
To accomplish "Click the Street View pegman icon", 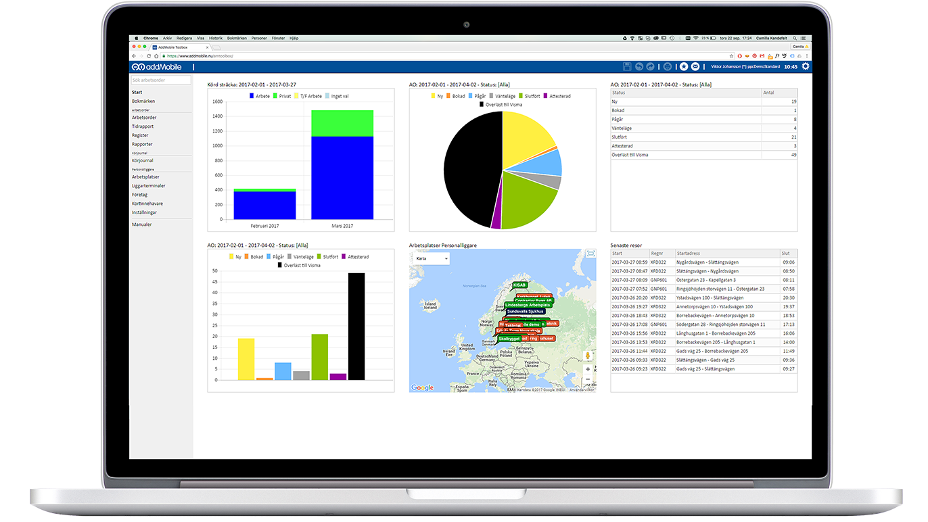I will coord(588,356).
